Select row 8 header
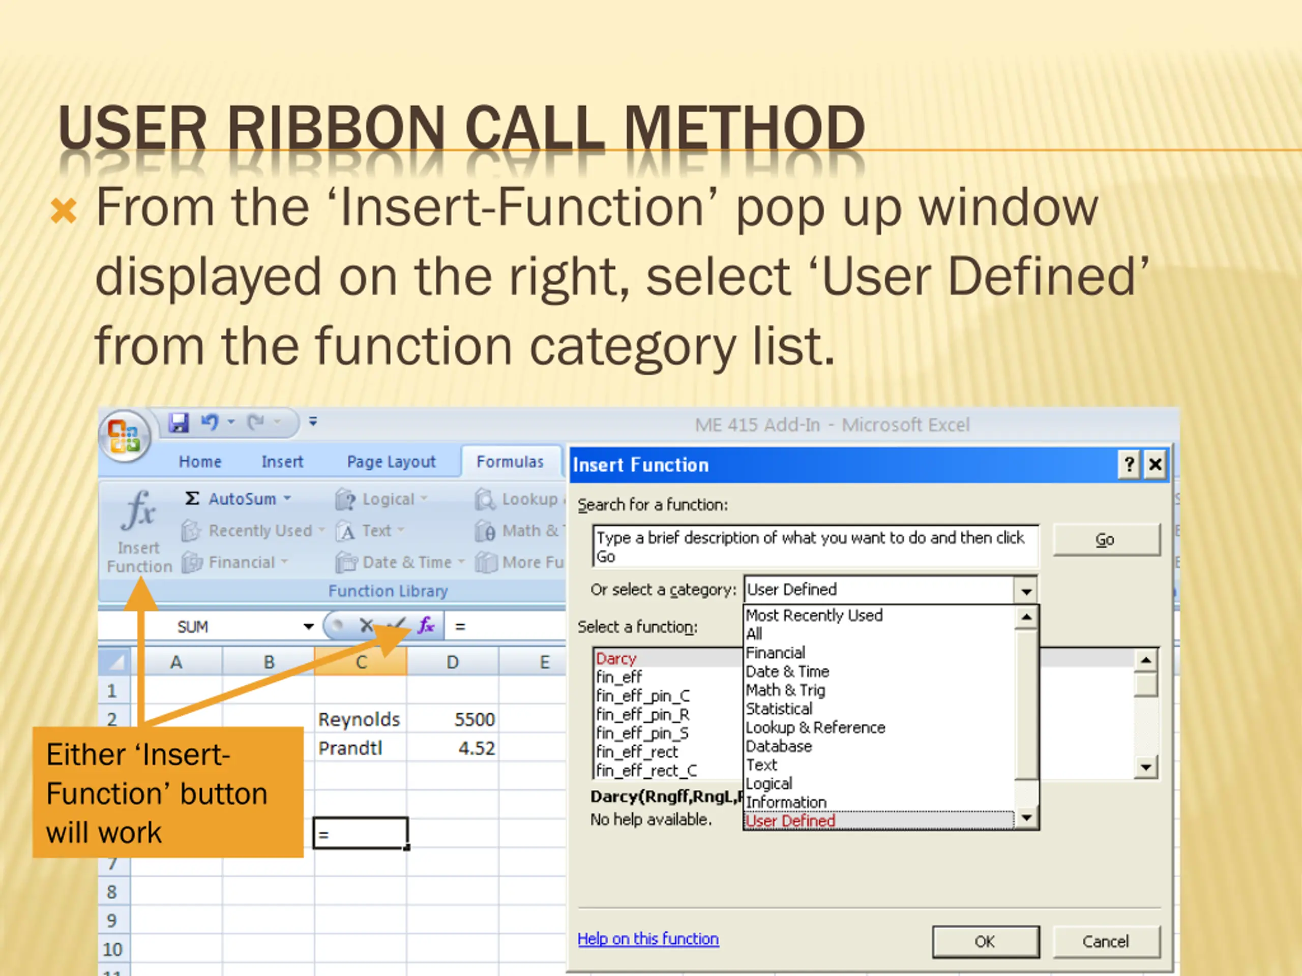1302x976 pixels. pyautogui.click(x=113, y=892)
